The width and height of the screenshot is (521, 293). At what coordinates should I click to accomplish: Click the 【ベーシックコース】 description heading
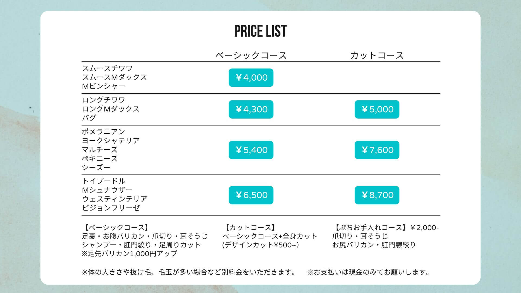(116, 228)
